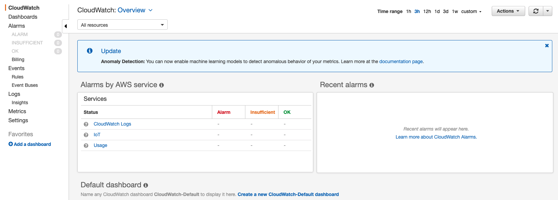Set time range to 3d
558x200 pixels.
tap(446, 11)
